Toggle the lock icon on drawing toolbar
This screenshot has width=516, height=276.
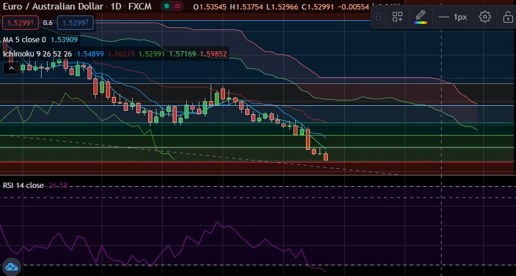(508, 17)
